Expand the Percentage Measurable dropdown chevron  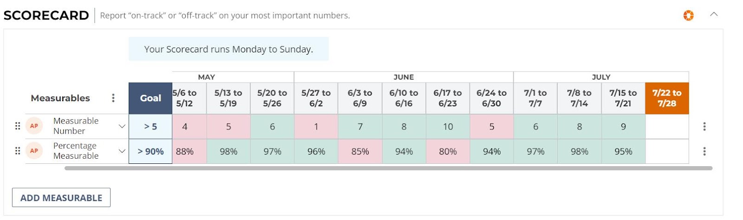coord(122,151)
